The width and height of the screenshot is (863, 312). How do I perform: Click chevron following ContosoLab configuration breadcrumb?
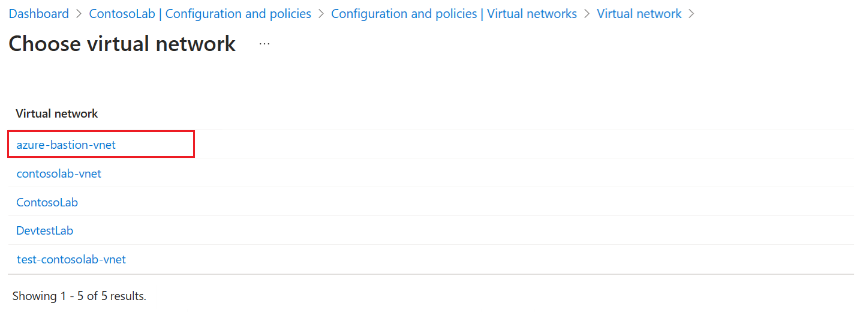click(x=321, y=13)
